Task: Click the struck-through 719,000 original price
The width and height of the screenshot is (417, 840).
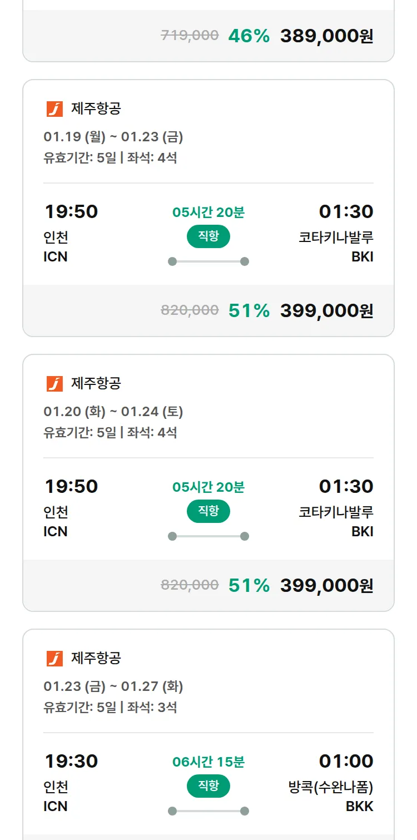Action: coord(190,36)
